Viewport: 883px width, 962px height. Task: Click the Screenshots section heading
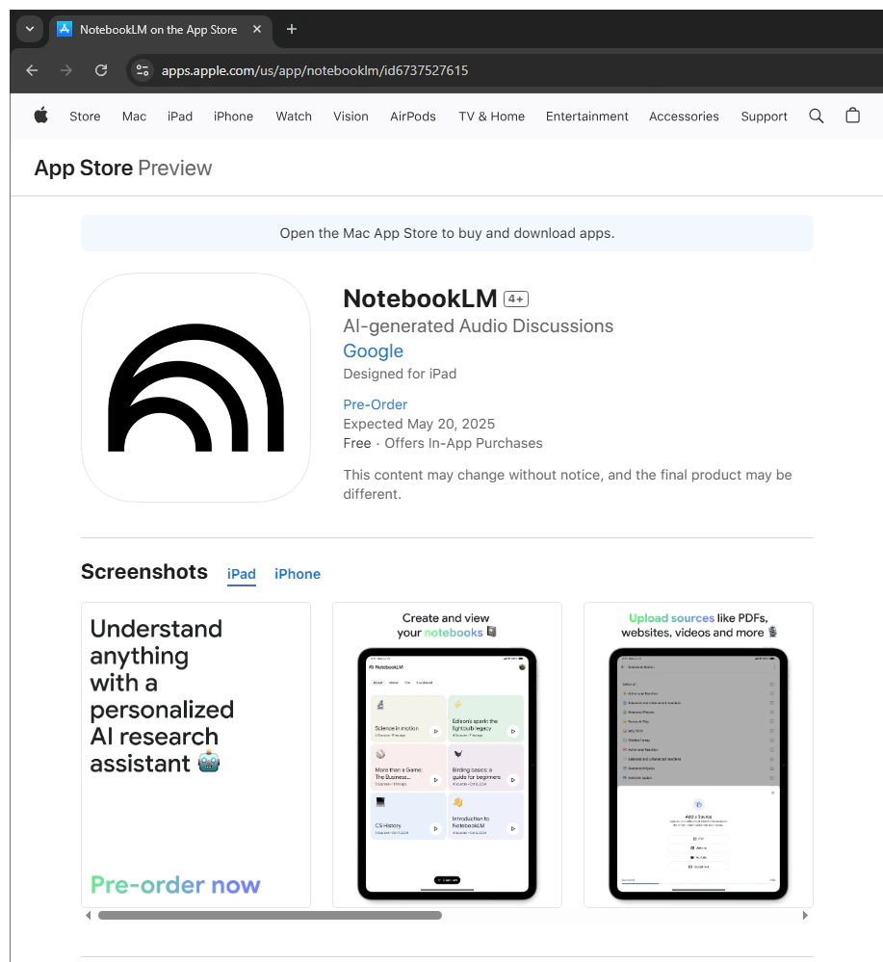pos(144,572)
